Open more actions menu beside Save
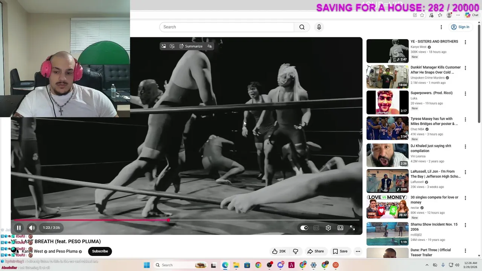Screen dimensions: 482x271 (358, 251)
